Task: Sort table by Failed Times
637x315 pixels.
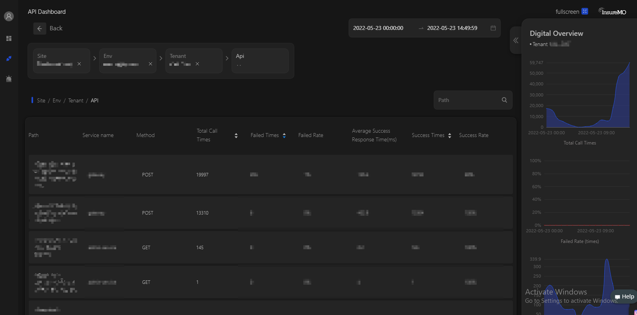Action: (x=284, y=135)
